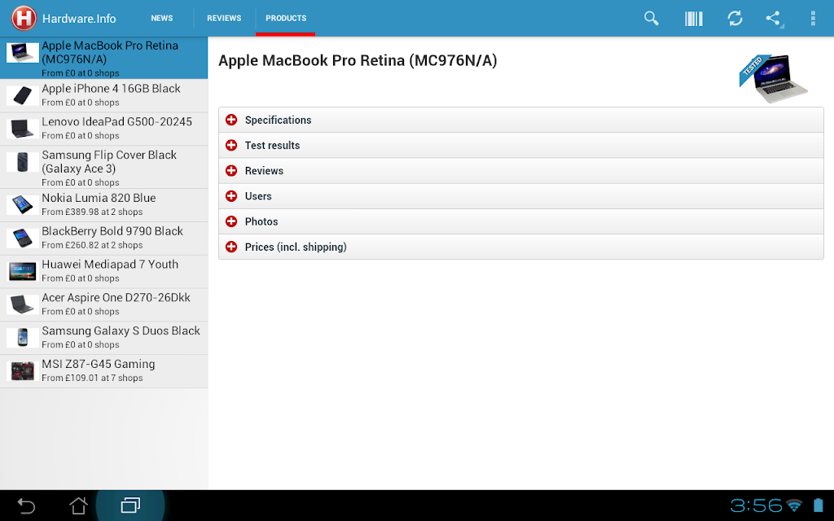Select Lenovo IdeaPad G500-20245
Viewport: 834px width, 521px height.
(x=103, y=129)
